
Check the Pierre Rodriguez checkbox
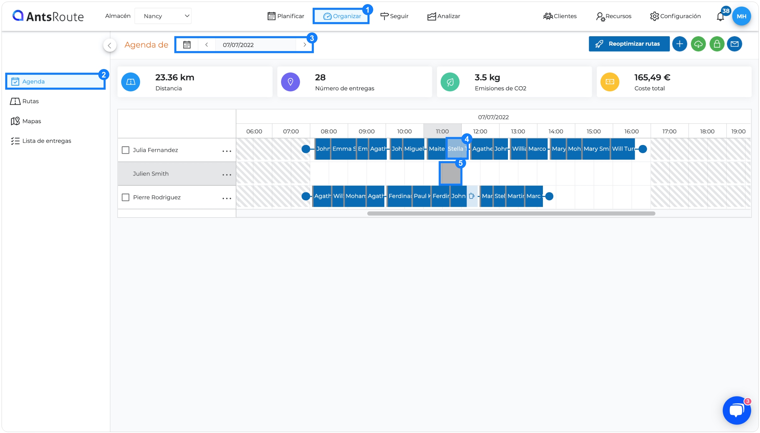[x=126, y=197]
